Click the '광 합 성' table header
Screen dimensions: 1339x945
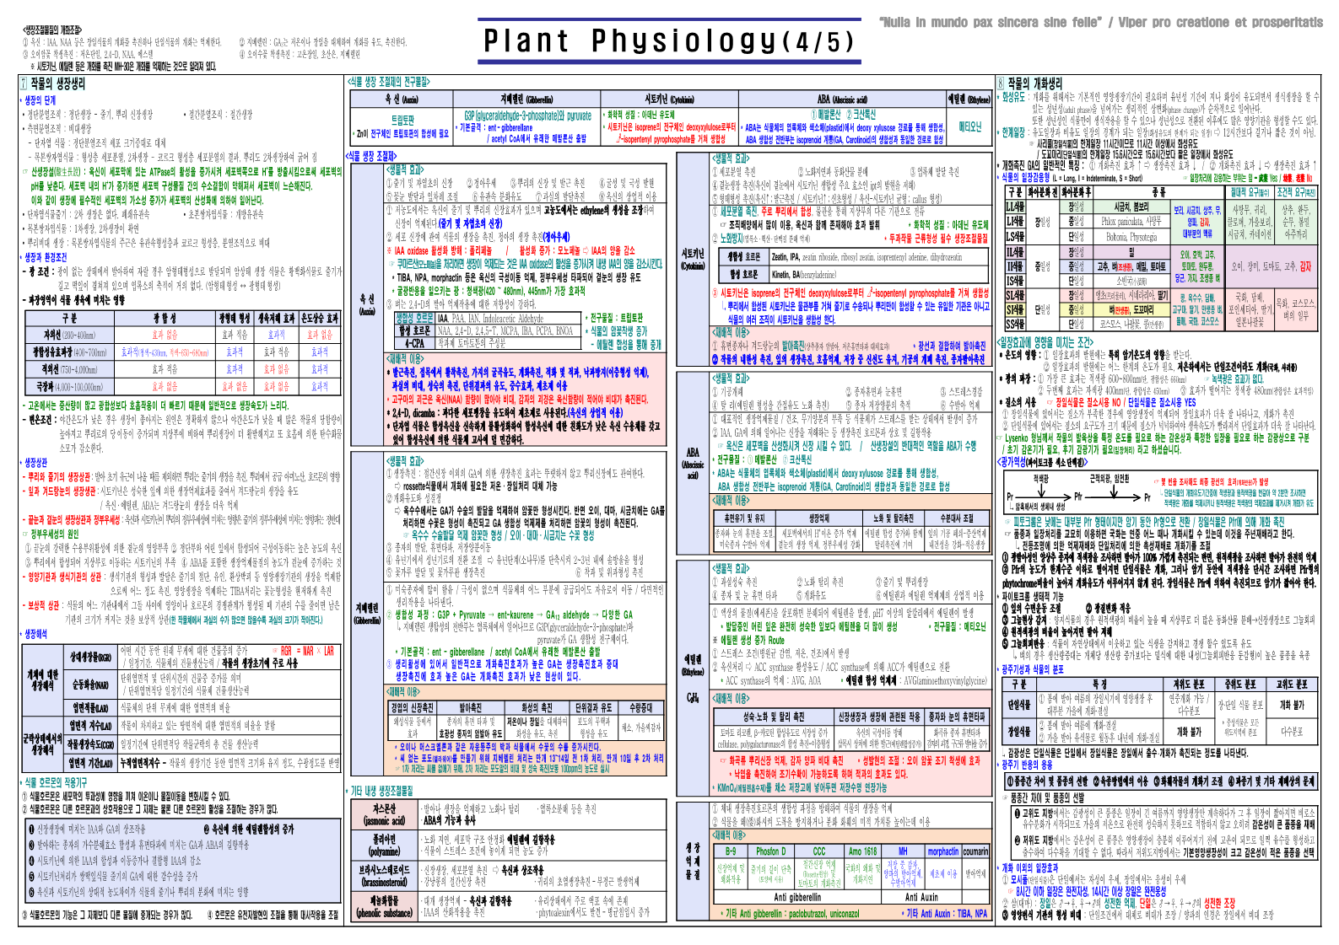(165, 319)
